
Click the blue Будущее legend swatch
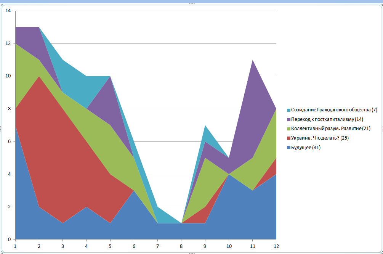pos(288,148)
